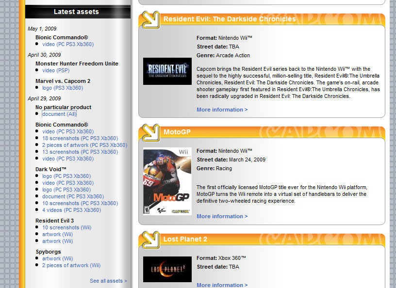396x288 pixels.
Task: View Resident Evil 3 10 screenshots (Wii)
Action: pyautogui.click(x=66, y=227)
